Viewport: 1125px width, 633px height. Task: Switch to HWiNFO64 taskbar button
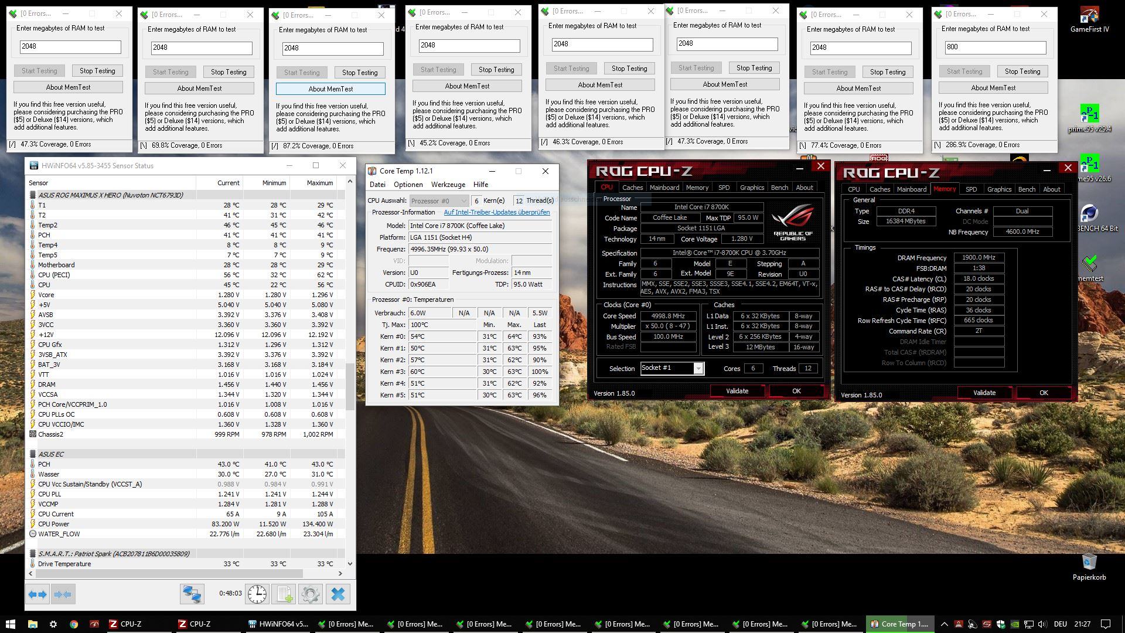(278, 624)
